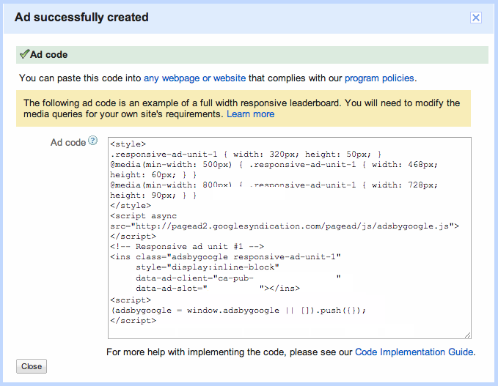Image resolution: width=498 pixels, height=386 pixels.
Task: Click the "Responsive ad unit #1" comment line
Action: pyautogui.click(x=186, y=247)
